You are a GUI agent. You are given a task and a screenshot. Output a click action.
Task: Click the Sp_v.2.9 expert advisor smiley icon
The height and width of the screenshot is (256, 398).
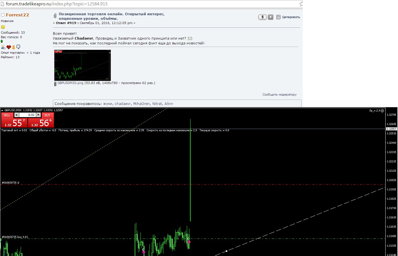tap(382, 111)
